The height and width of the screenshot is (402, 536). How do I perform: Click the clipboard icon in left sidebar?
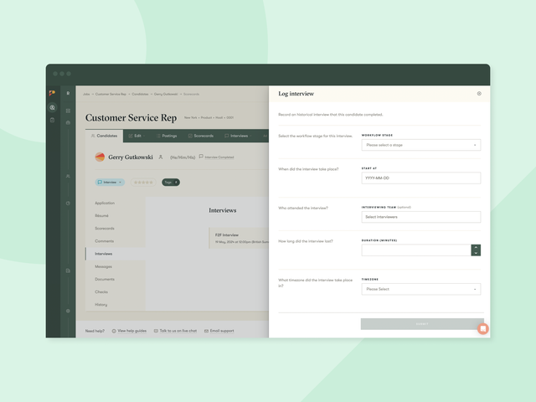[52, 120]
